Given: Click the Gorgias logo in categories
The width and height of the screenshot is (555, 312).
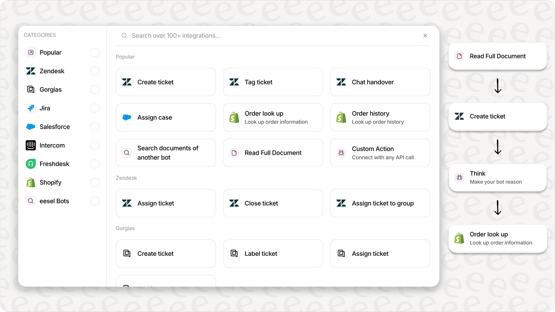Looking at the screenshot, I should click(31, 89).
